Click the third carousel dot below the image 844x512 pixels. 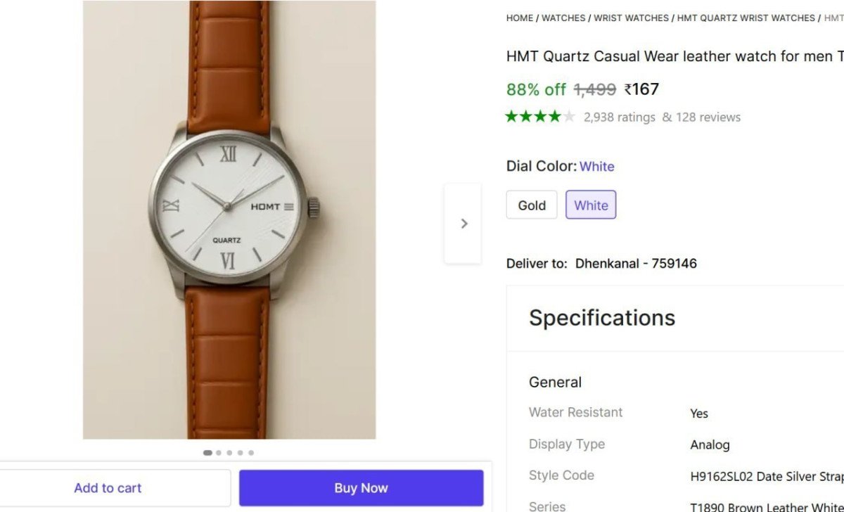pos(229,453)
